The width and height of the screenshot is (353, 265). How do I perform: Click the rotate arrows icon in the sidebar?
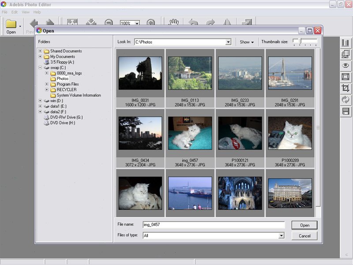[x=345, y=100]
